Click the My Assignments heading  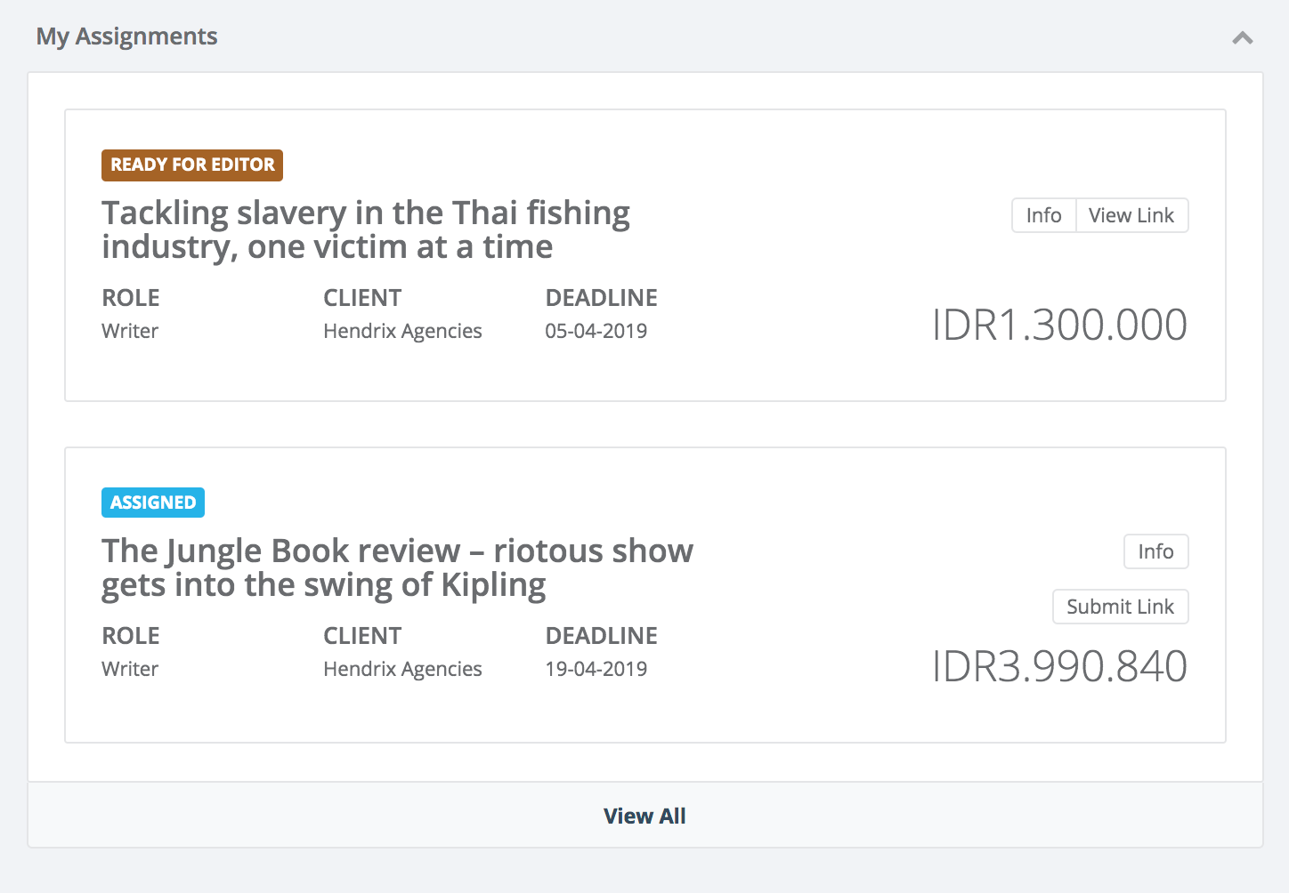coord(127,36)
